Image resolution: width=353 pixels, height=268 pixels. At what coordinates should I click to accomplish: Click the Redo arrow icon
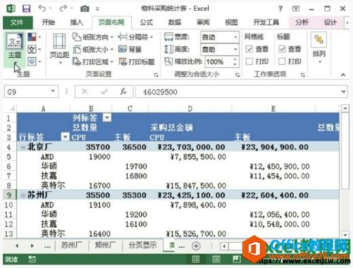click(x=63, y=8)
